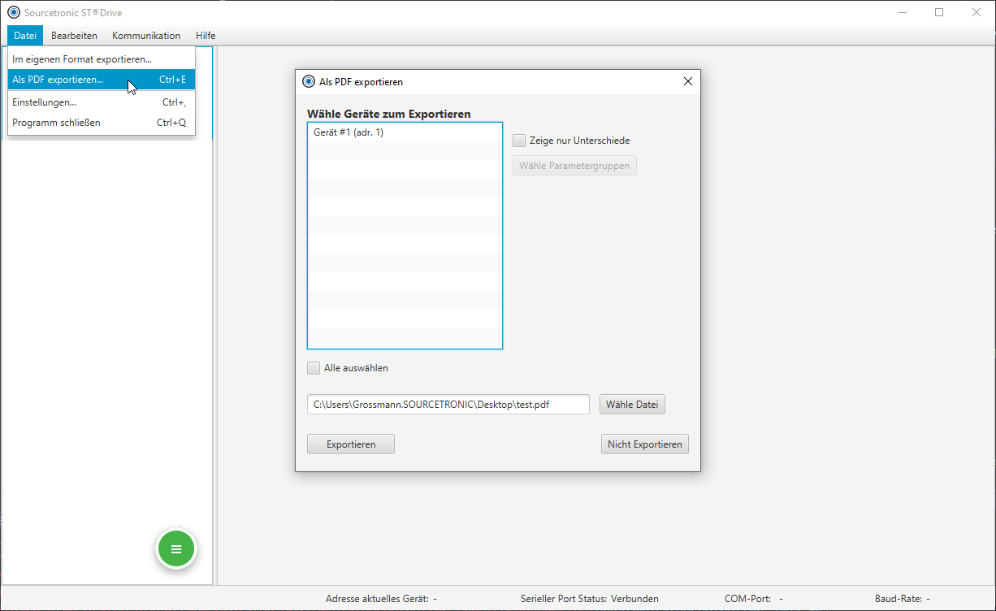
Task: Open the Bearbeiten menu
Action: click(x=74, y=36)
